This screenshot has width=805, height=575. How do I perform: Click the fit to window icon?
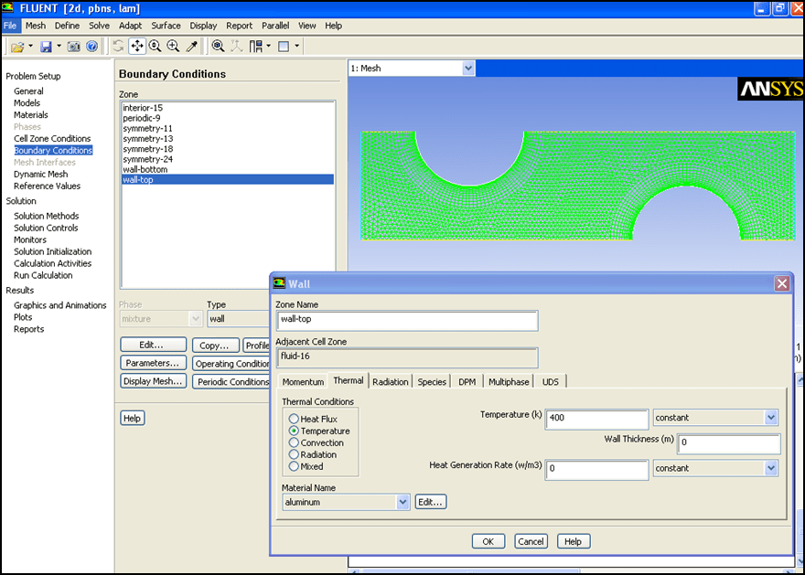218,46
